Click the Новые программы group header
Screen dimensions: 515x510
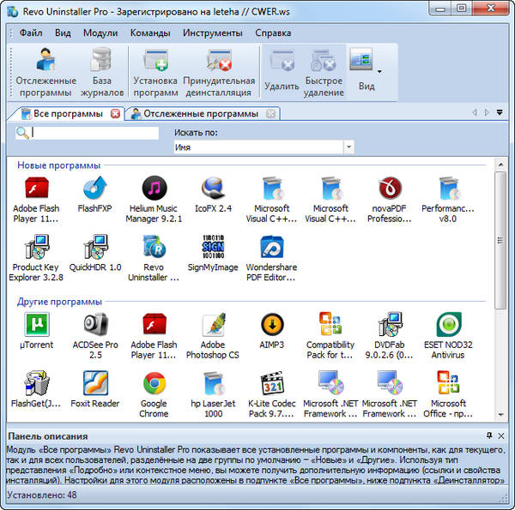(58, 165)
